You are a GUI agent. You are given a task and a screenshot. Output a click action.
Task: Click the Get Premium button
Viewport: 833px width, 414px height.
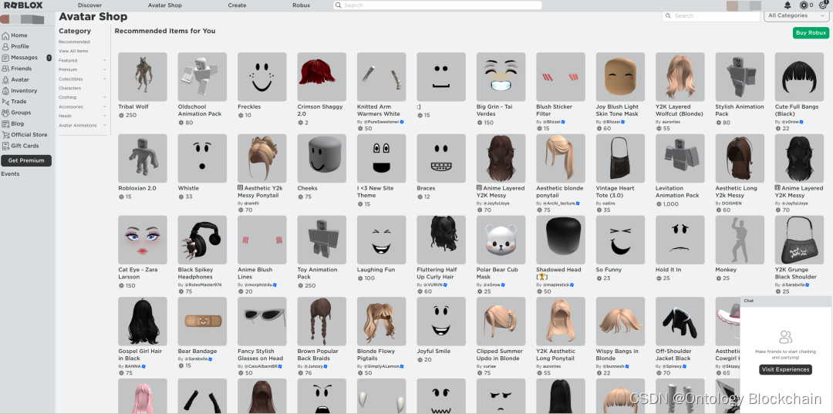(x=26, y=161)
